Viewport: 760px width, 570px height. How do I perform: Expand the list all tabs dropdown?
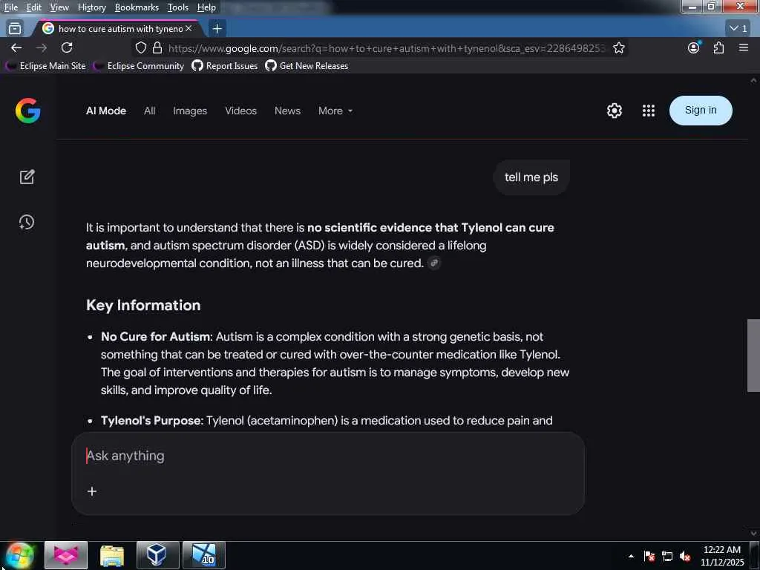pos(738,28)
